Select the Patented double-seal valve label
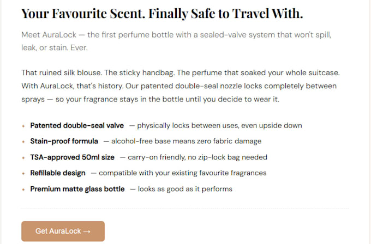371x244 pixels. click(77, 125)
